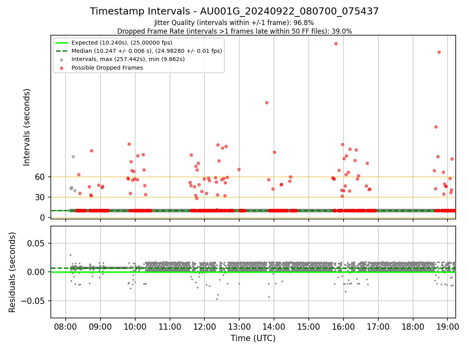The width and height of the screenshot is (469, 352).
Task: Click the '16:00' time tick label
Action: coord(344,327)
